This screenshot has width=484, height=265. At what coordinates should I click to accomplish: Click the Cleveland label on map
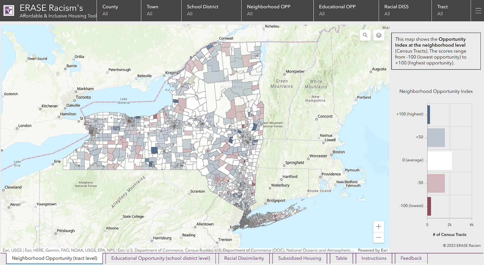click(13, 187)
